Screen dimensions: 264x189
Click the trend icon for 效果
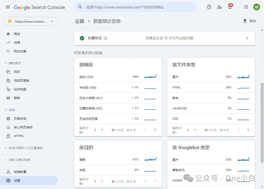click(x=8, y=43)
